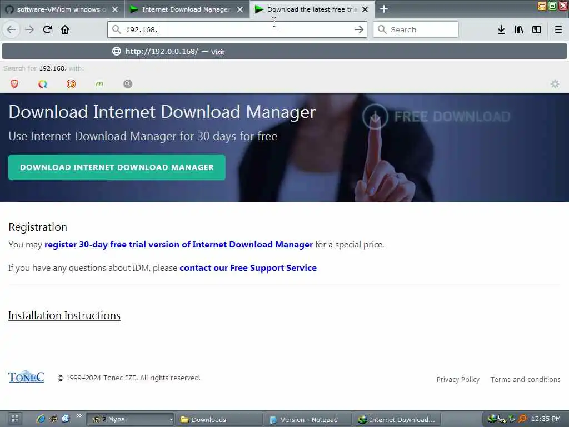Search with the gray magnifier engine icon
This screenshot has height=427, width=569.
click(x=128, y=84)
